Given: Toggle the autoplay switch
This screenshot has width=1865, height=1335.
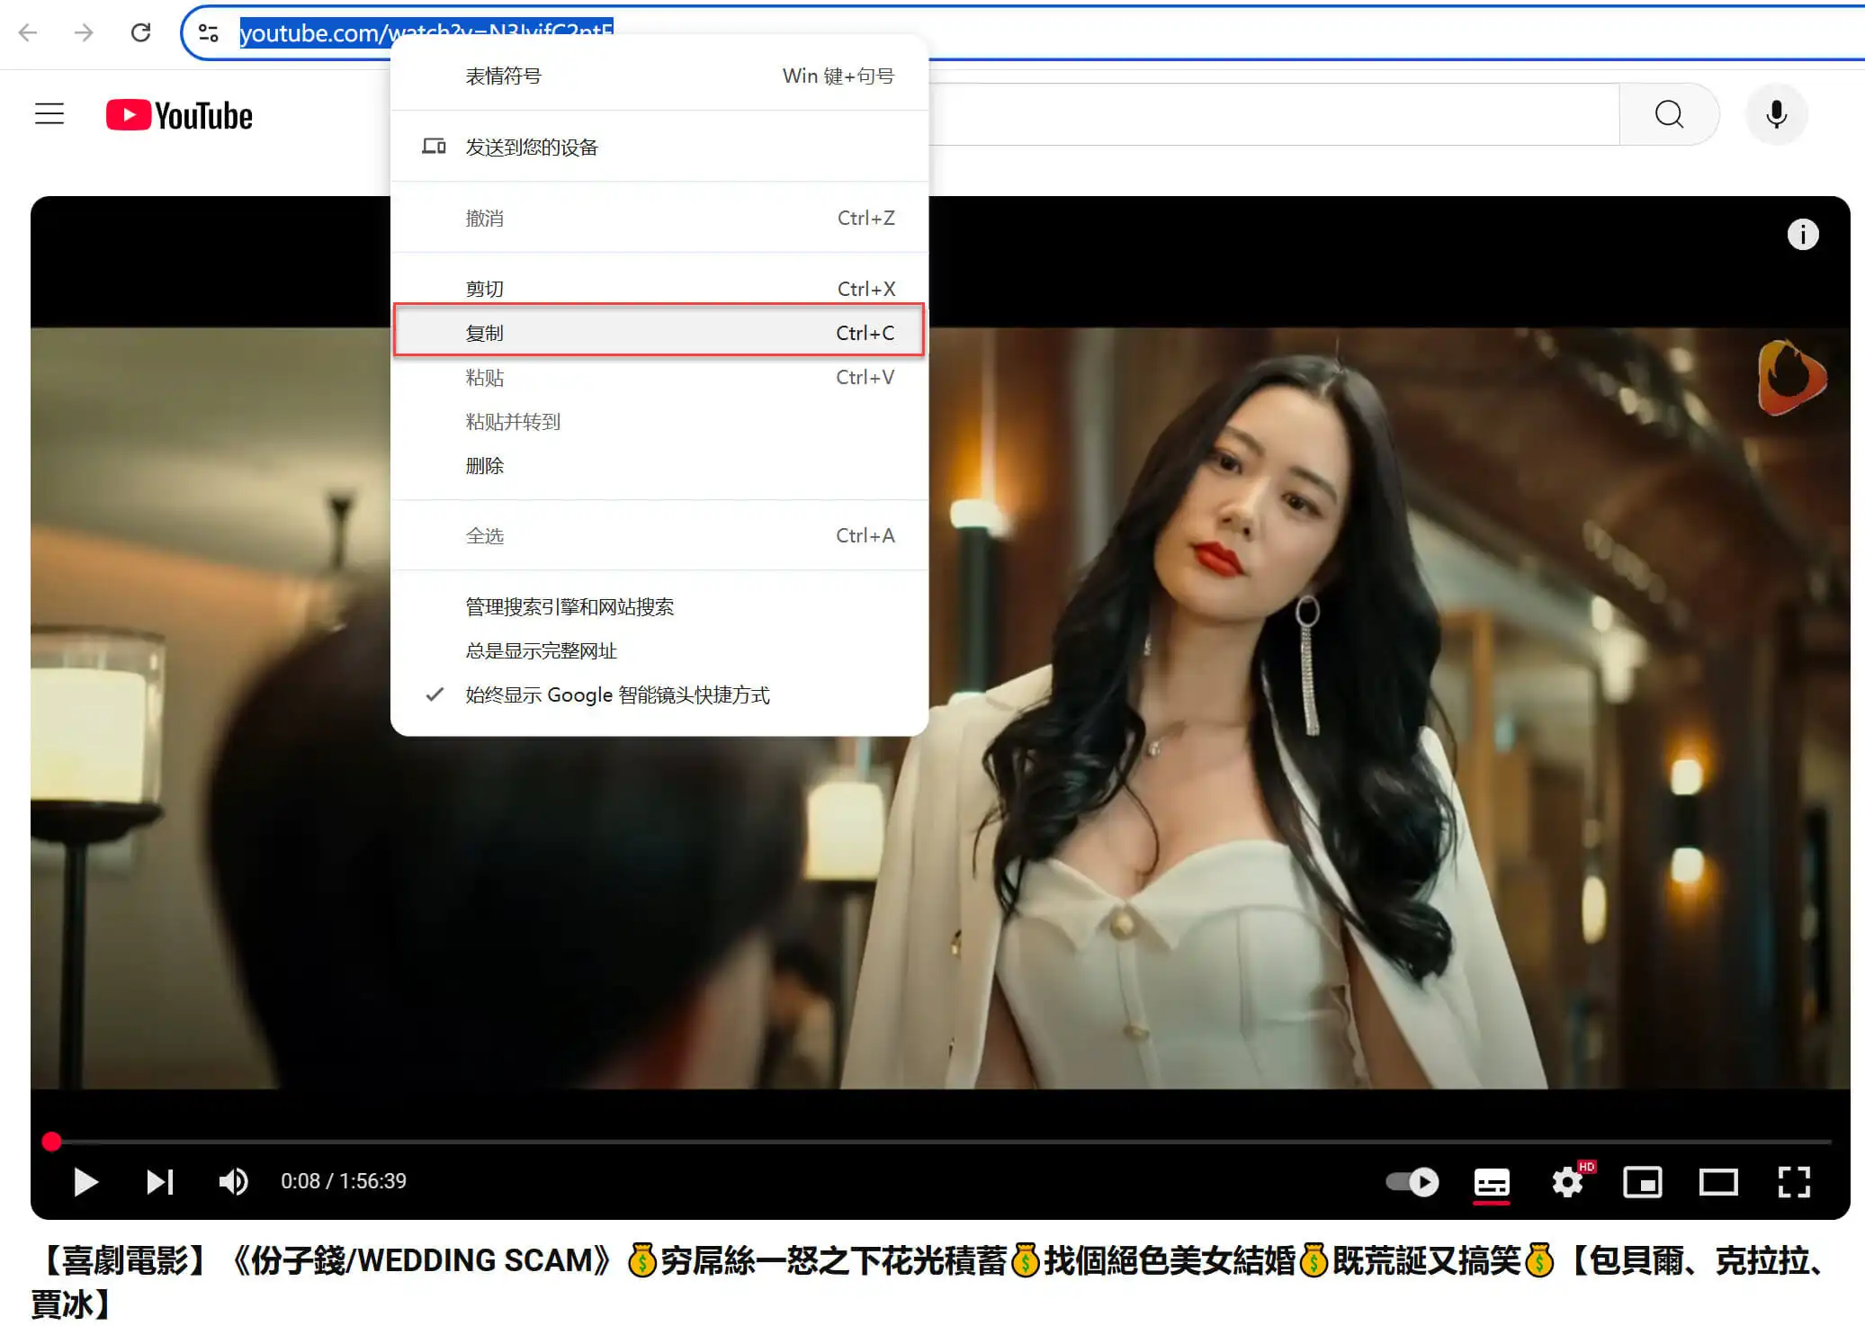Looking at the screenshot, I should point(1412,1181).
